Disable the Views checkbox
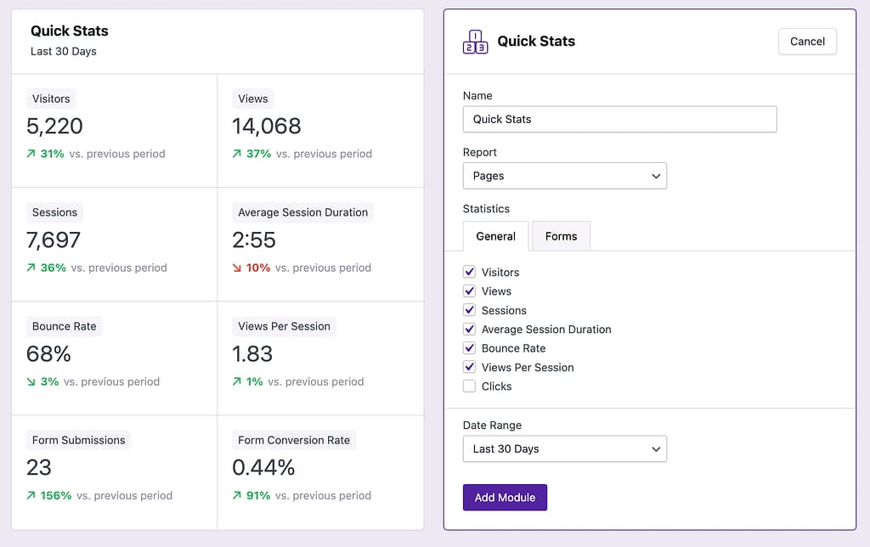The width and height of the screenshot is (870, 547). pyautogui.click(x=469, y=290)
